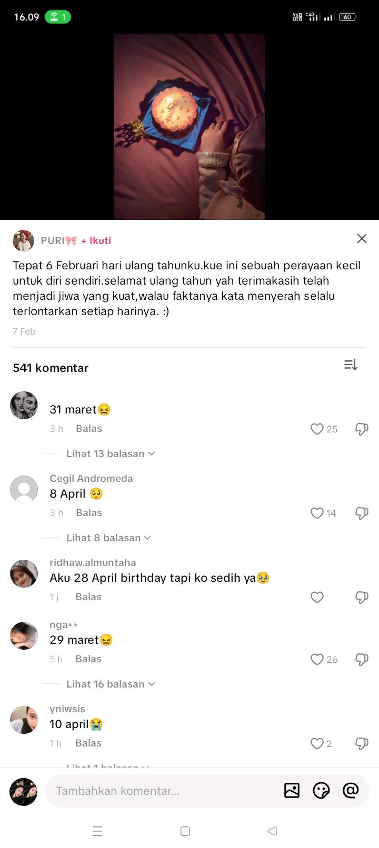Close the comments panel with X
This screenshot has height=848, width=379.
362,239
